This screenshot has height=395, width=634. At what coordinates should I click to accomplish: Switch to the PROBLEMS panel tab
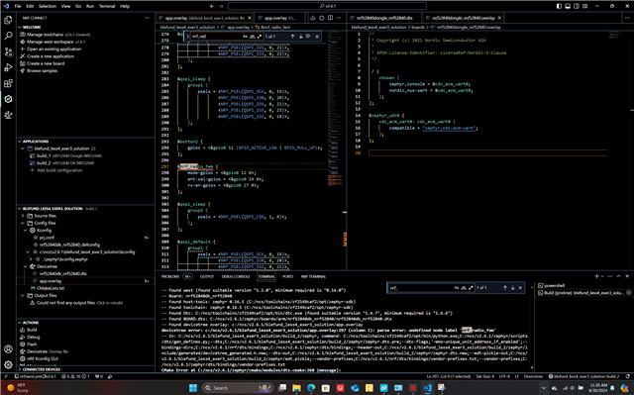point(170,276)
